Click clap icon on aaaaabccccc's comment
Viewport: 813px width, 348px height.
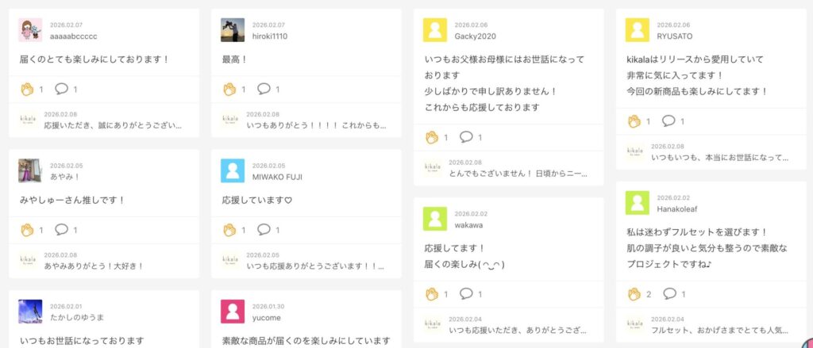pos(26,89)
